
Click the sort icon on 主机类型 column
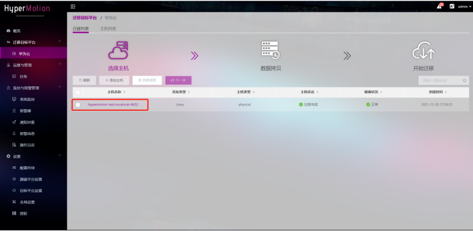pos(253,92)
